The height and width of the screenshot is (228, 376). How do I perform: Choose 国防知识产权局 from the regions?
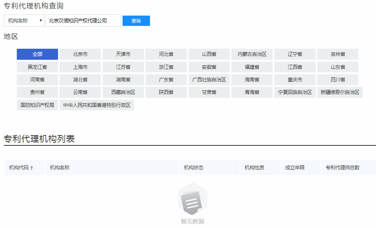coord(37,105)
